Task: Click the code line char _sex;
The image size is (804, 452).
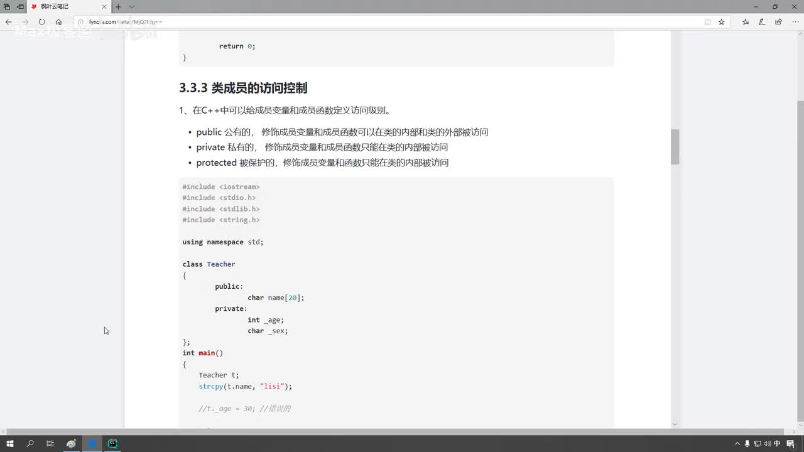Action: click(x=268, y=331)
